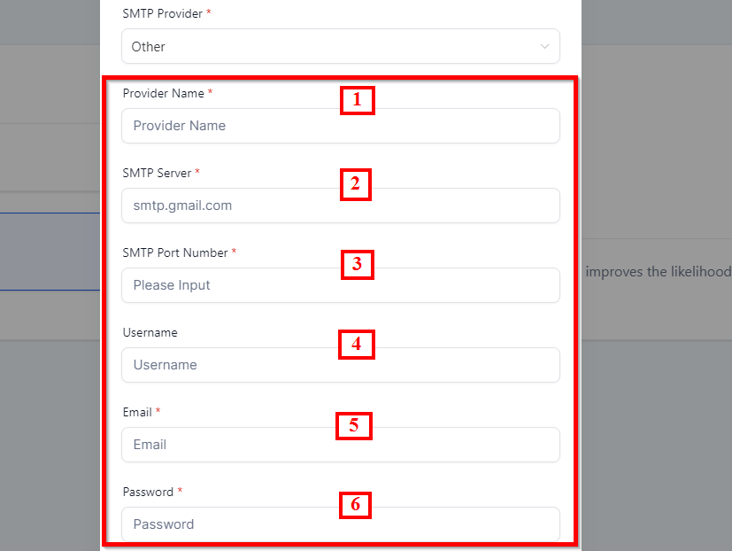
Task: Click the red number 1 marker
Action: (x=357, y=100)
